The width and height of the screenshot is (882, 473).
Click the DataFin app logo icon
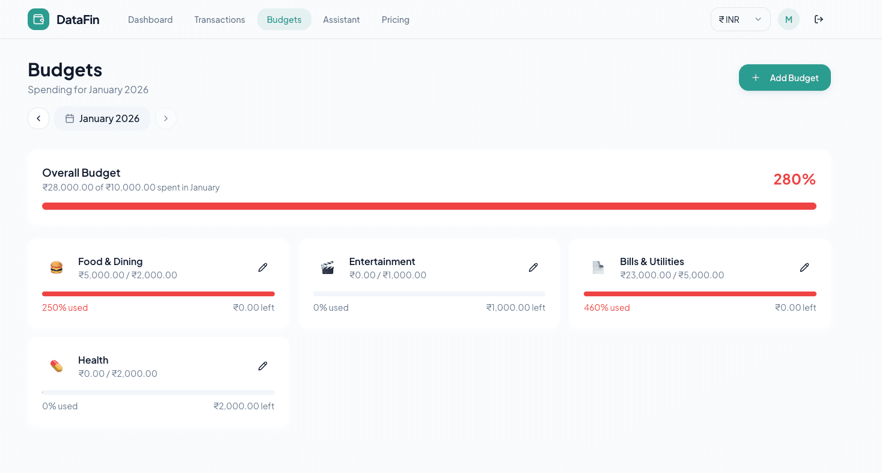coord(38,19)
